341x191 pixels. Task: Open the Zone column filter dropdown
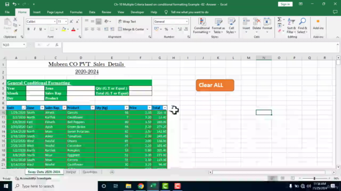click(42, 108)
